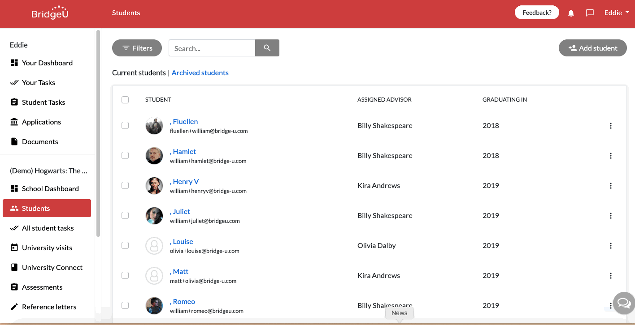Open Your Tasks in sidebar
Screen dimensions: 635x325
point(47,82)
